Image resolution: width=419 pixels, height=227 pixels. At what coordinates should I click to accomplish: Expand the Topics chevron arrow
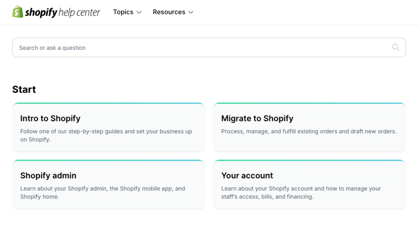139,12
